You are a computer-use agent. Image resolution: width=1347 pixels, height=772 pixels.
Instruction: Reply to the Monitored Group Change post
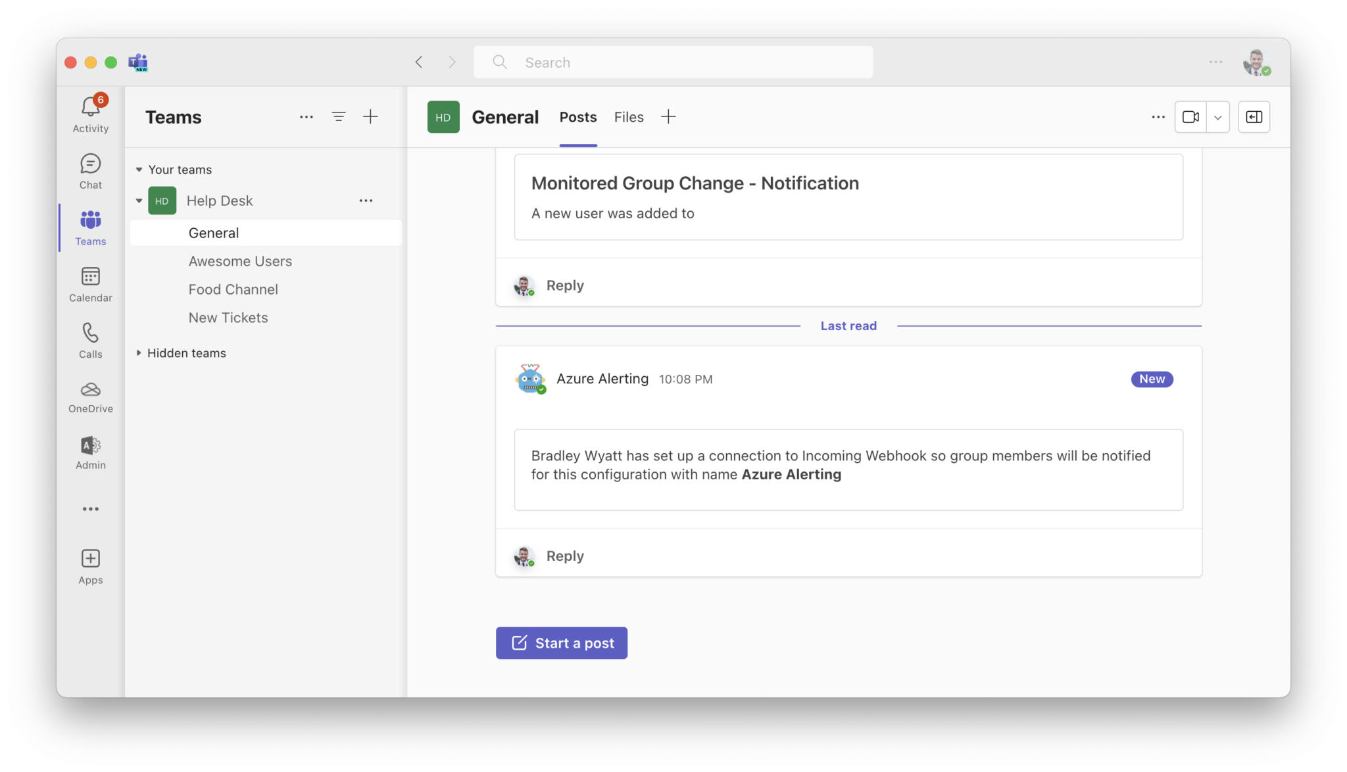(x=565, y=285)
